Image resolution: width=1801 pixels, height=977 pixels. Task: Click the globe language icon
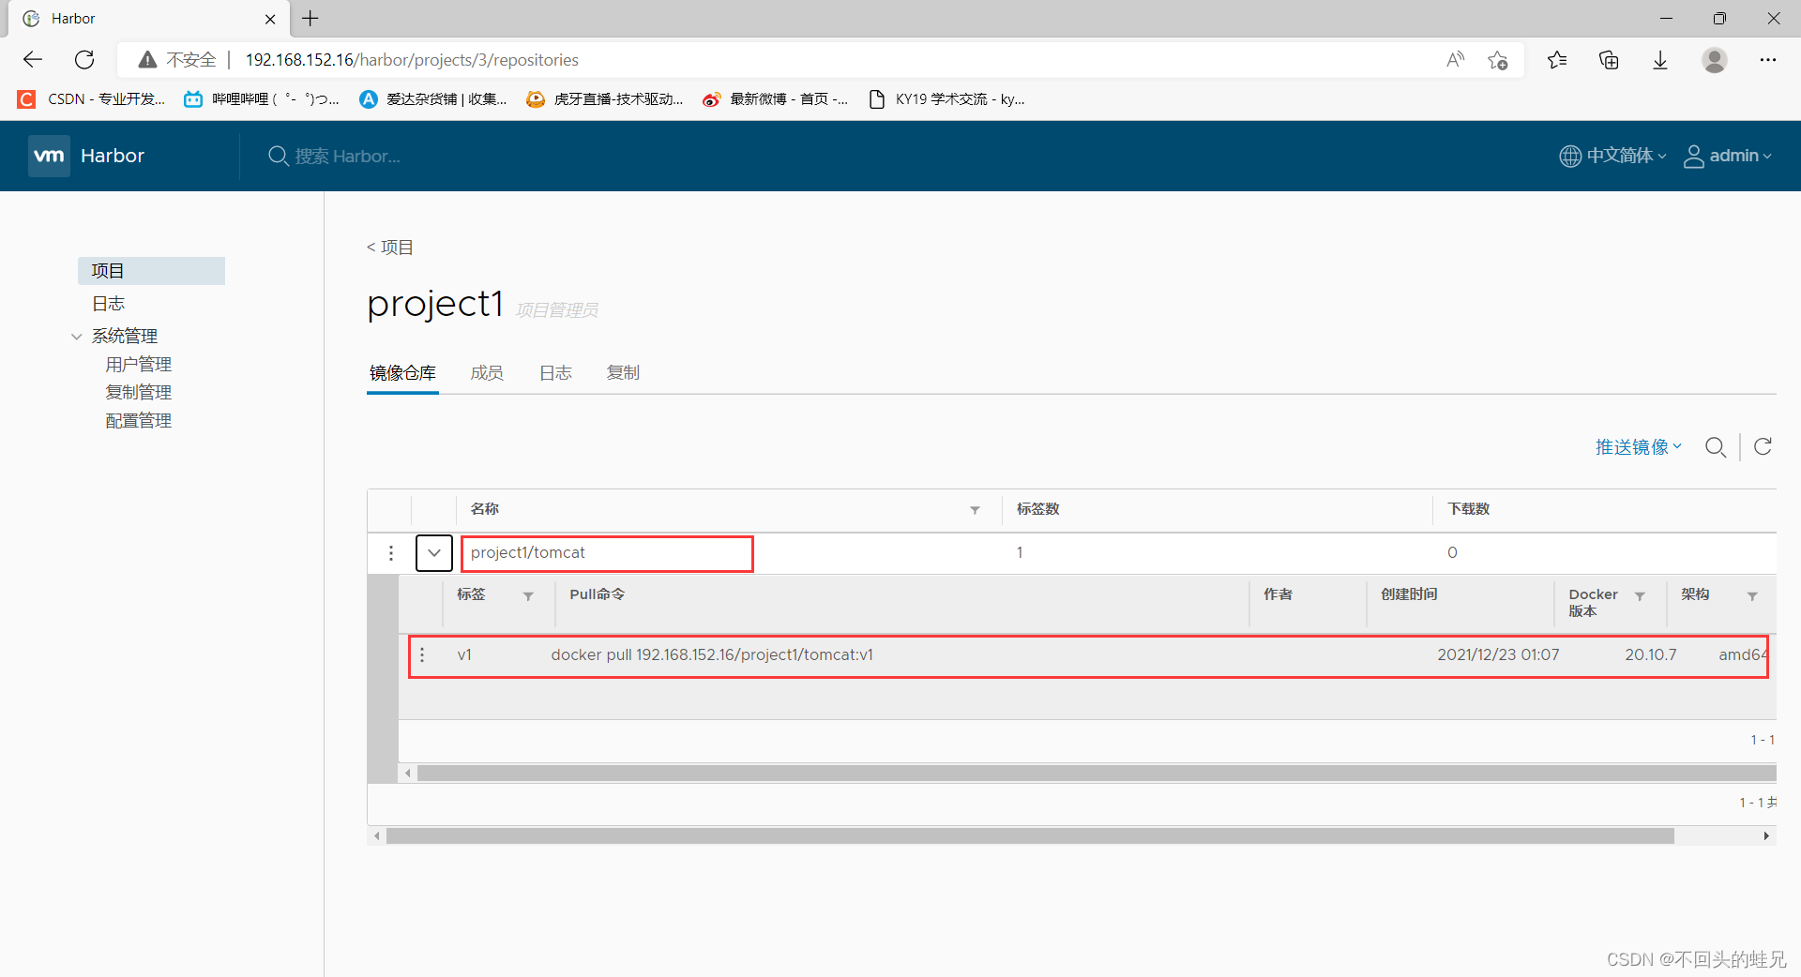(1570, 156)
